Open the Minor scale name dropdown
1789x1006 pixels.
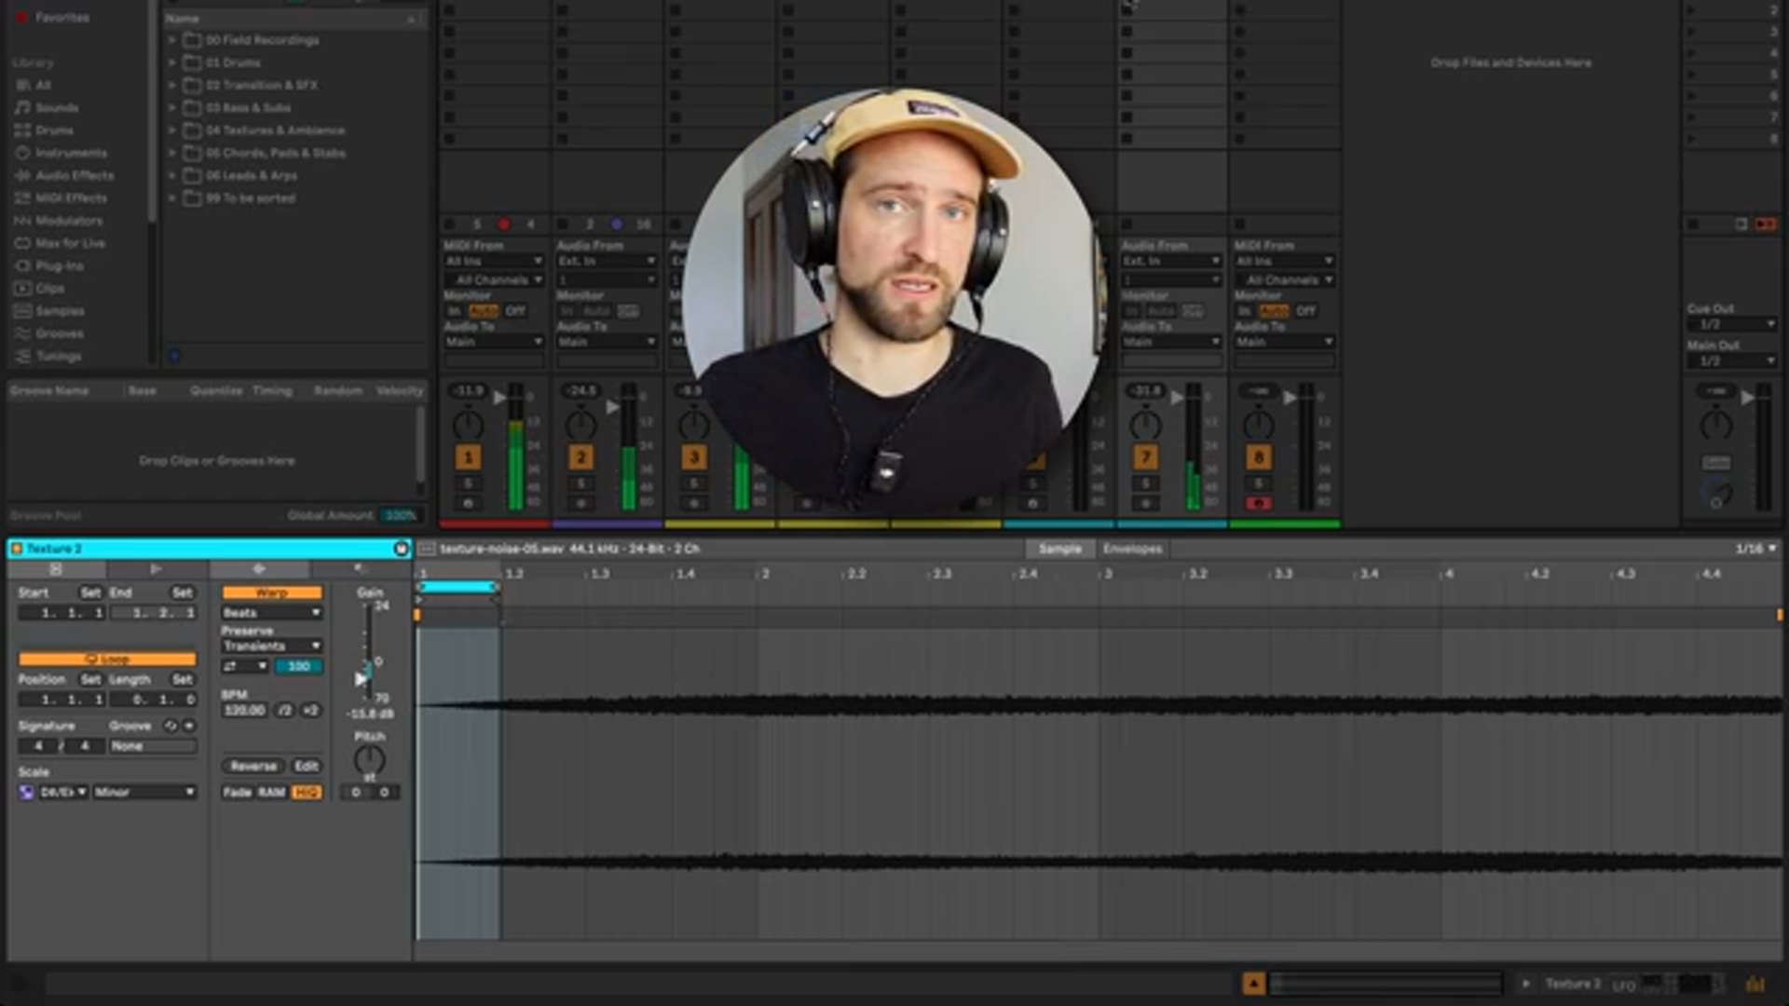[144, 792]
